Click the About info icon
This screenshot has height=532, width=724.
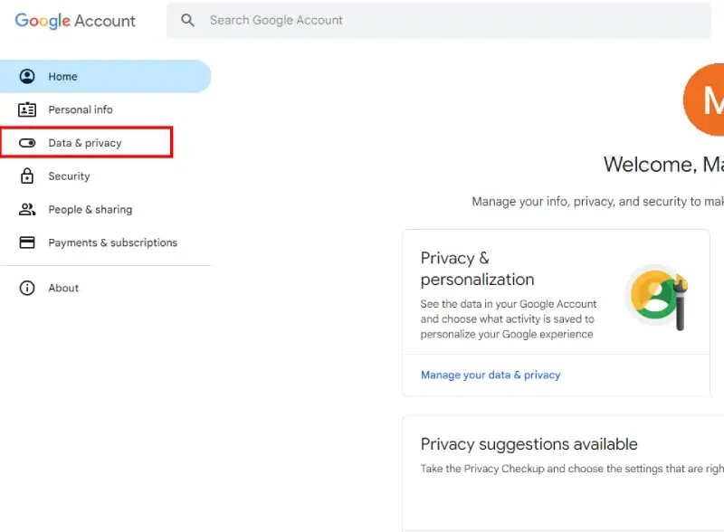[27, 288]
